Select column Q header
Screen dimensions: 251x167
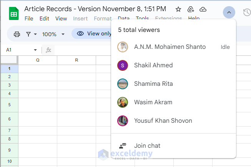38,60
